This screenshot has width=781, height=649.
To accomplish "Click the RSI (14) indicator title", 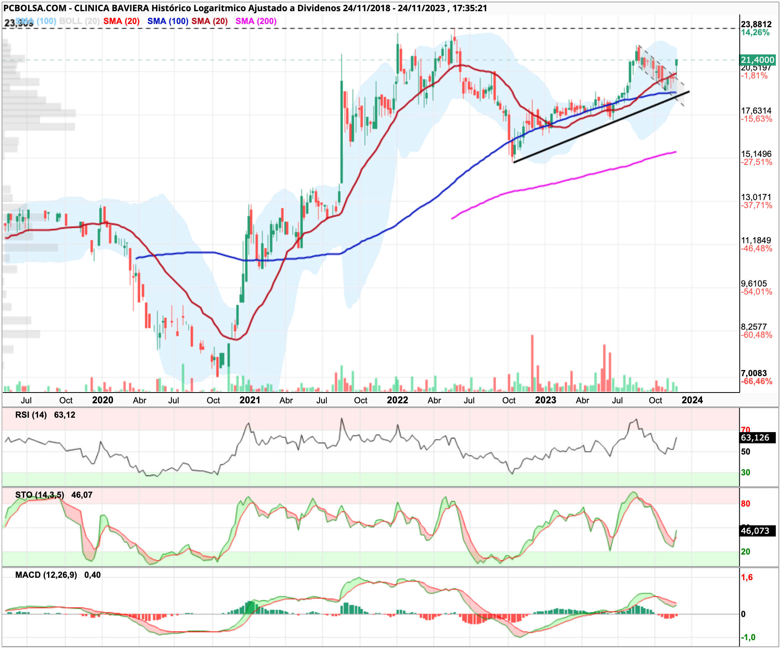I will click(x=31, y=415).
